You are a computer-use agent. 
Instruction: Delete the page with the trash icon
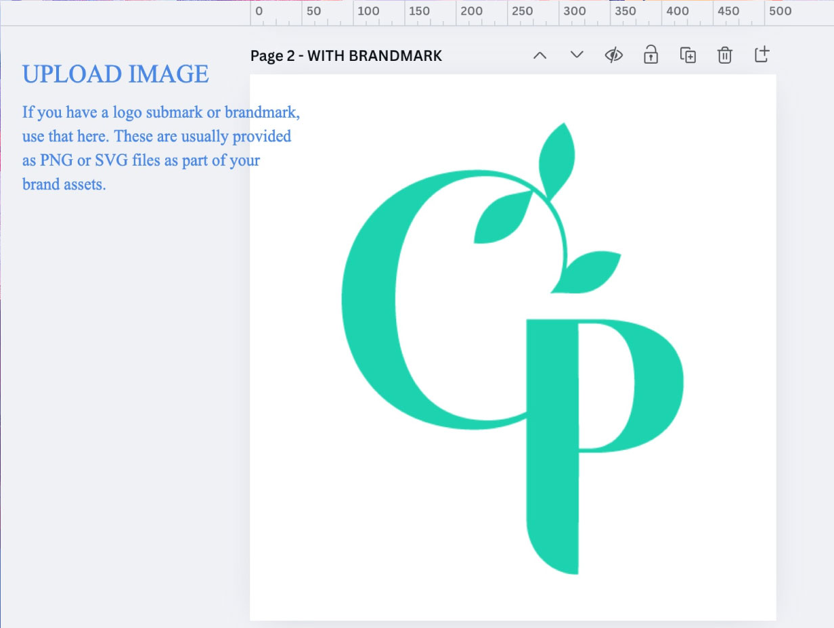(724, 55)
